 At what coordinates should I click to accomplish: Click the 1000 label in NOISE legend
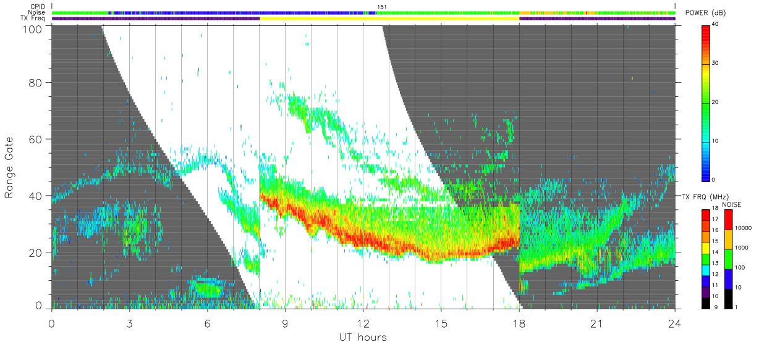[742, 248]
